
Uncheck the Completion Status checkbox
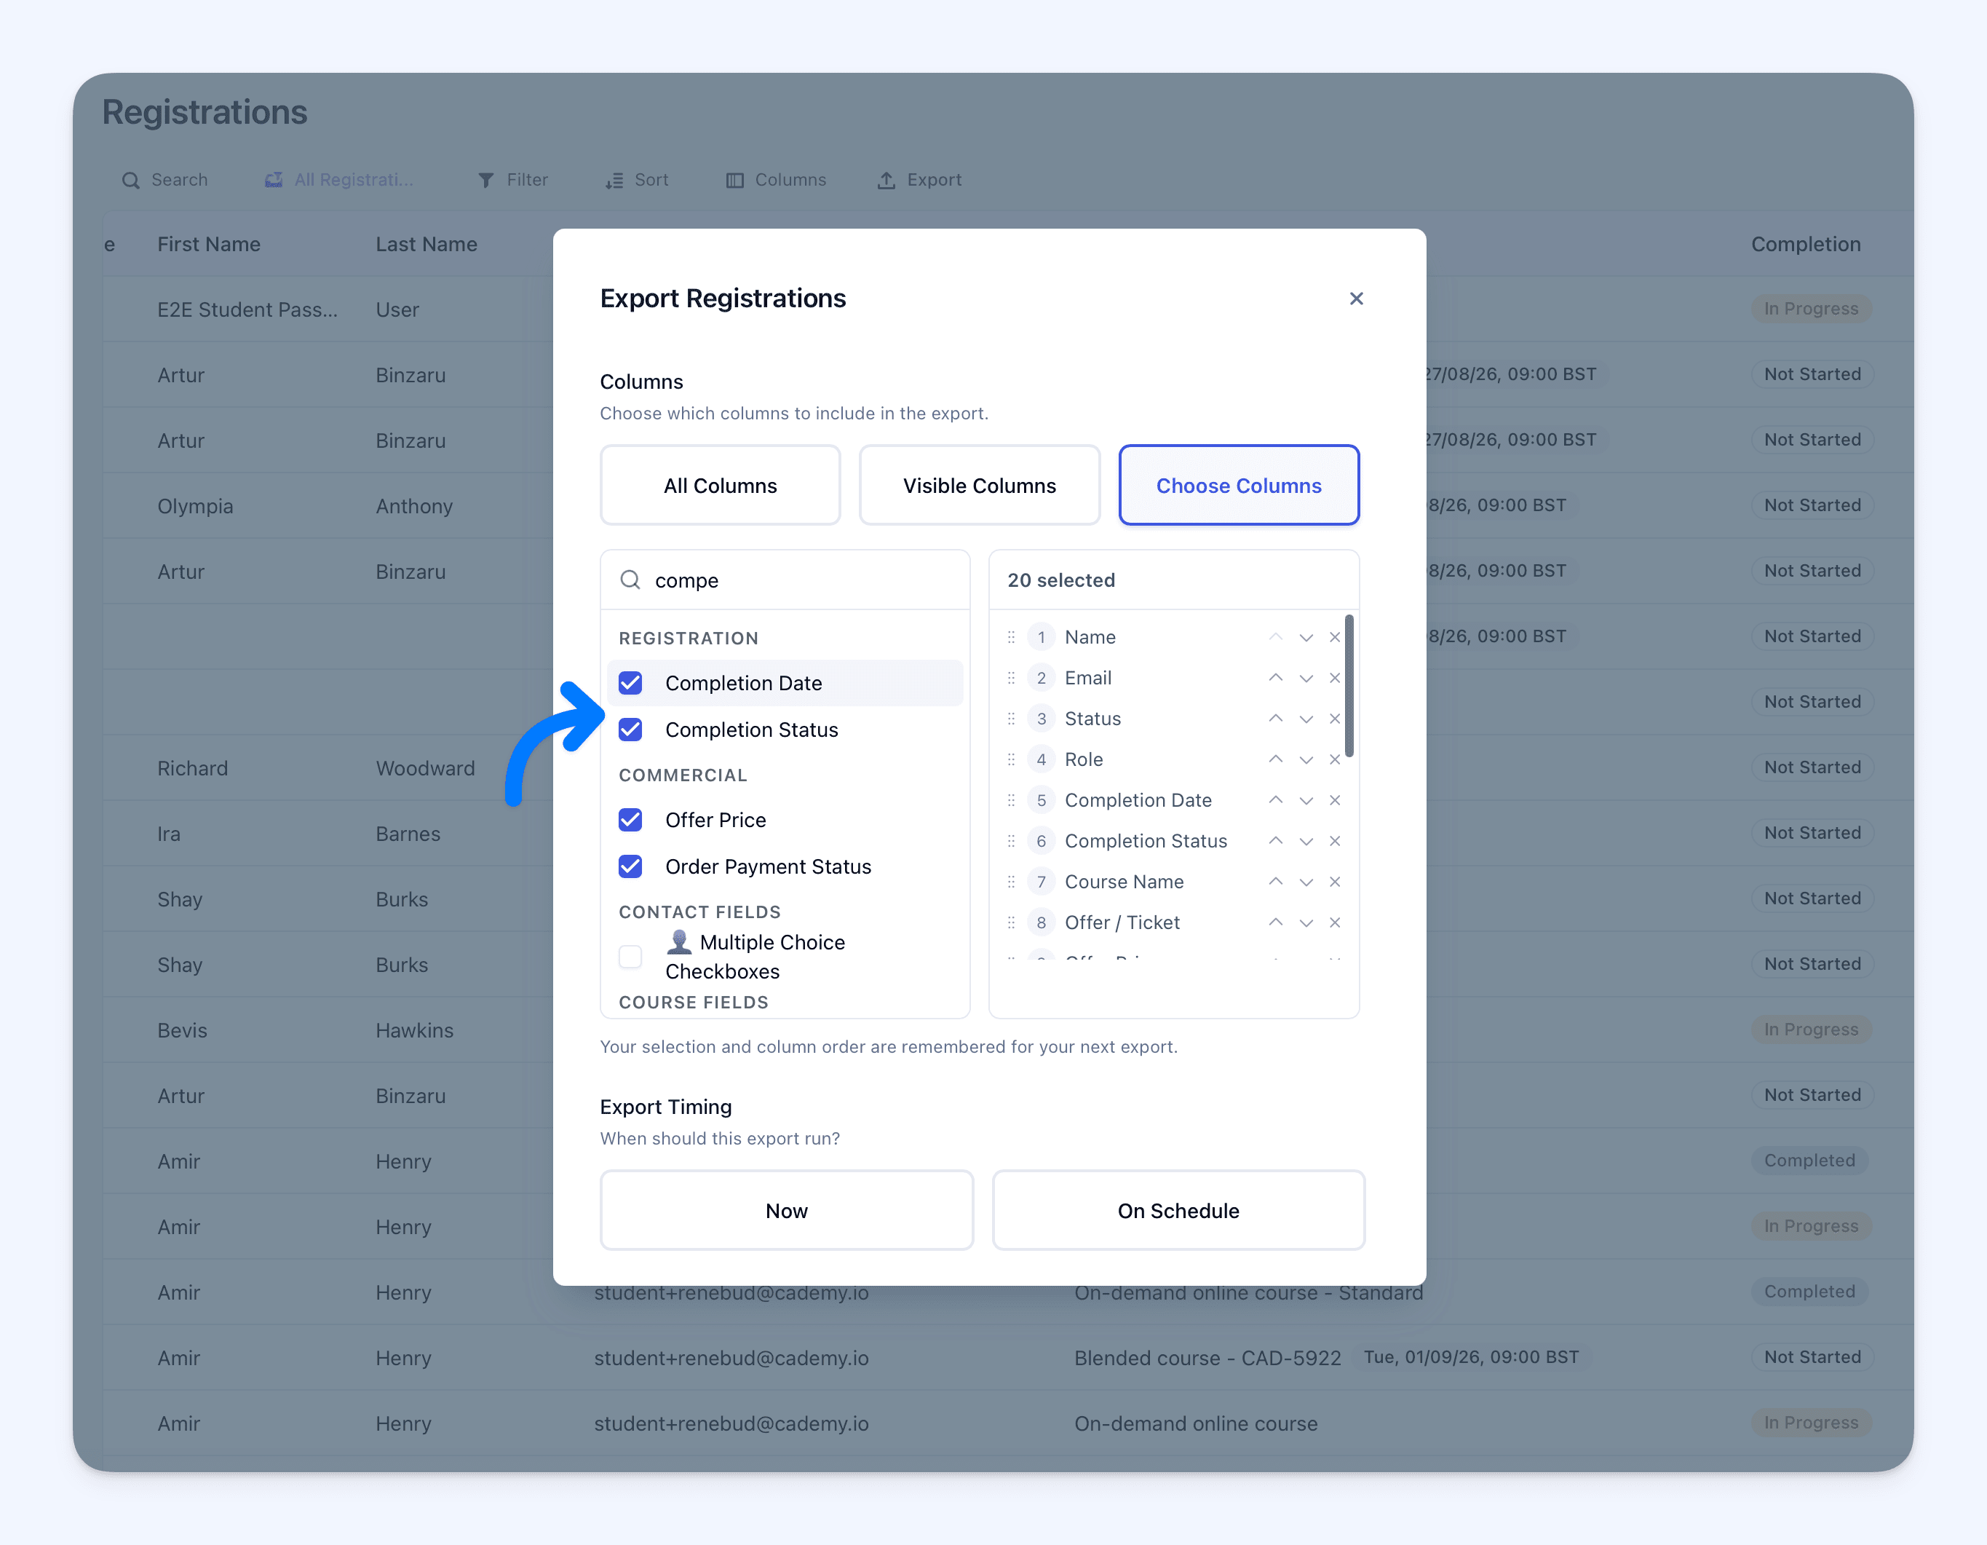click(x=630, y=730)
